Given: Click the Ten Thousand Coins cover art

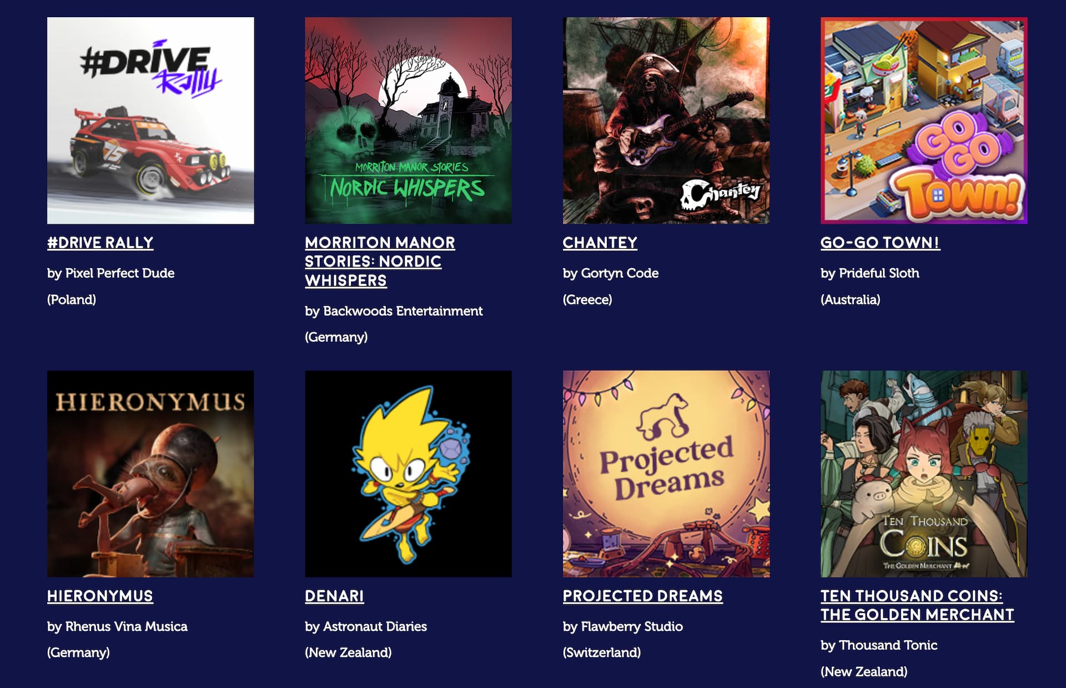Looking at the screenshot, I should [924, 474].
